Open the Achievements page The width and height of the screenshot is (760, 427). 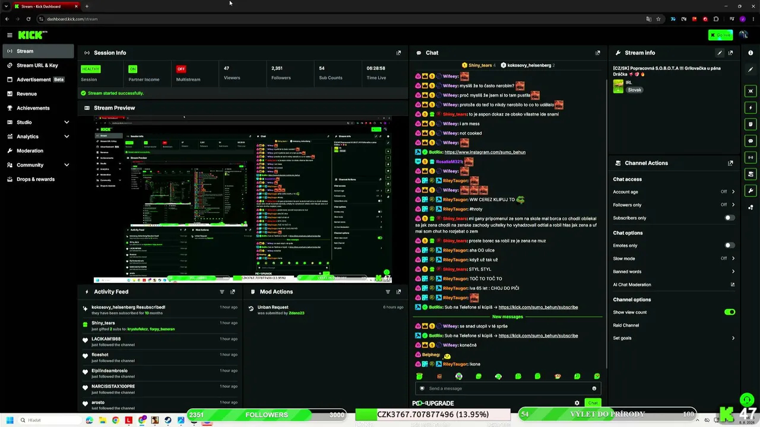click(38, 108)
